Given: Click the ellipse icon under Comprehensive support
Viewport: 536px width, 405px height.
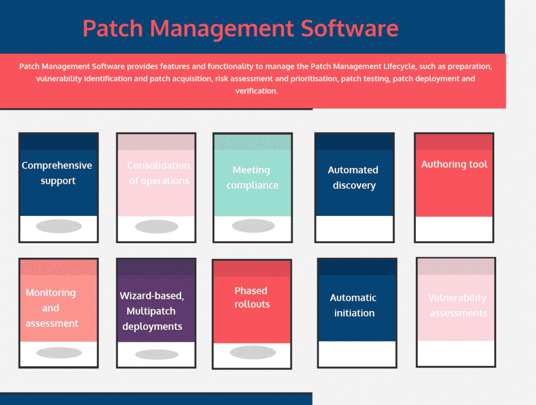Looking at the screenshot, I should click(59, 226).
